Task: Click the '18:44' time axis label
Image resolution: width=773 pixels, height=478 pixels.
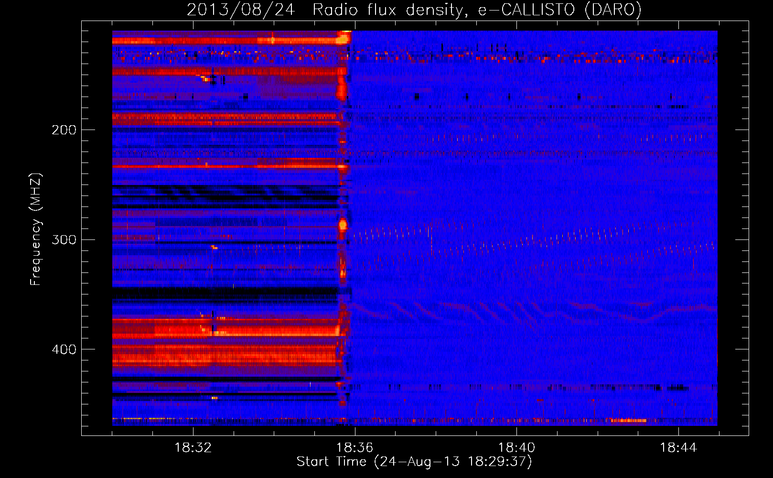Action: (678, 448)
